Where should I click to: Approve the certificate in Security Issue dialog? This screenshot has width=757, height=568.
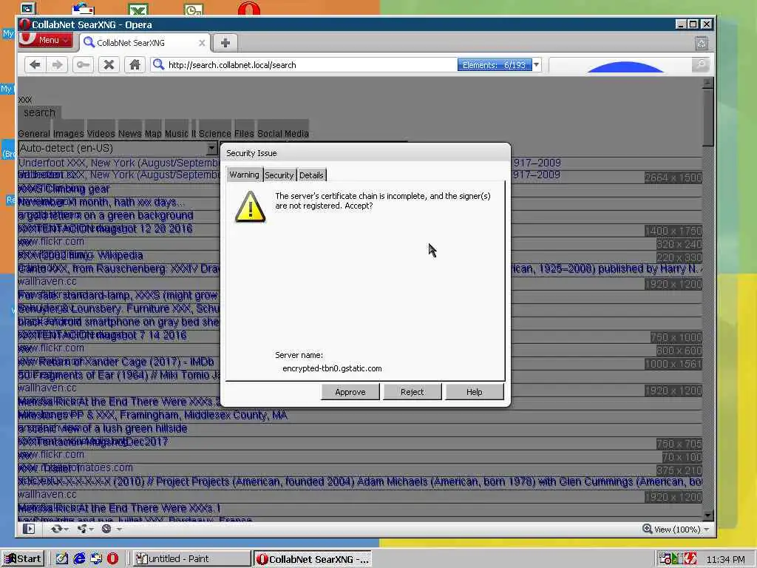[350, 392]
